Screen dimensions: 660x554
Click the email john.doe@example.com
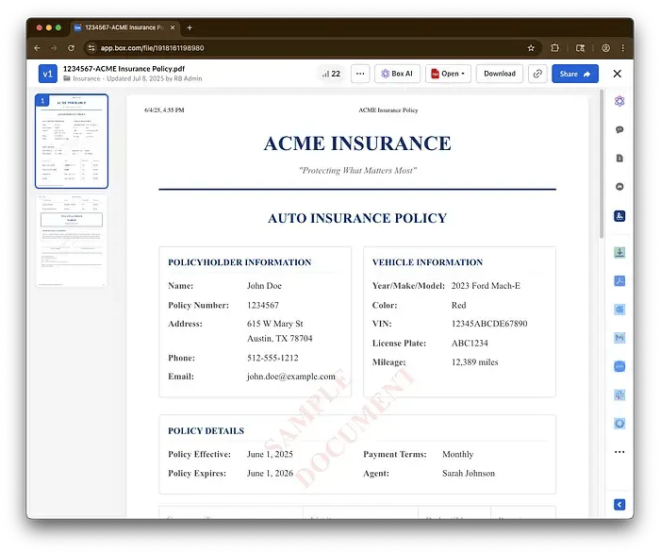coord(290,377)
